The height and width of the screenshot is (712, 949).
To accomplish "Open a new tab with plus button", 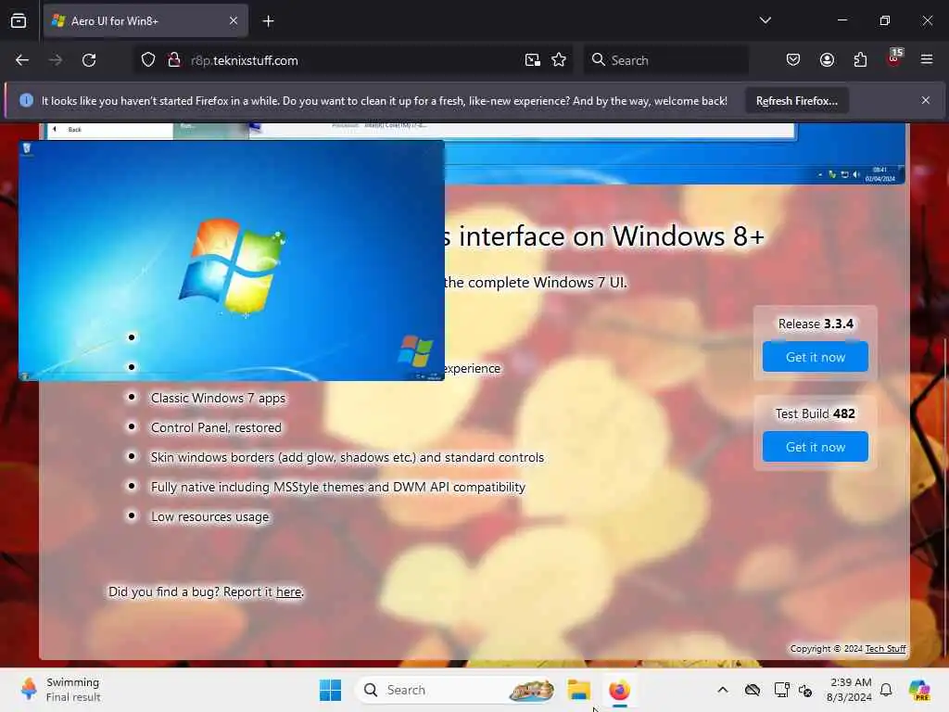I will click(268, 21).
